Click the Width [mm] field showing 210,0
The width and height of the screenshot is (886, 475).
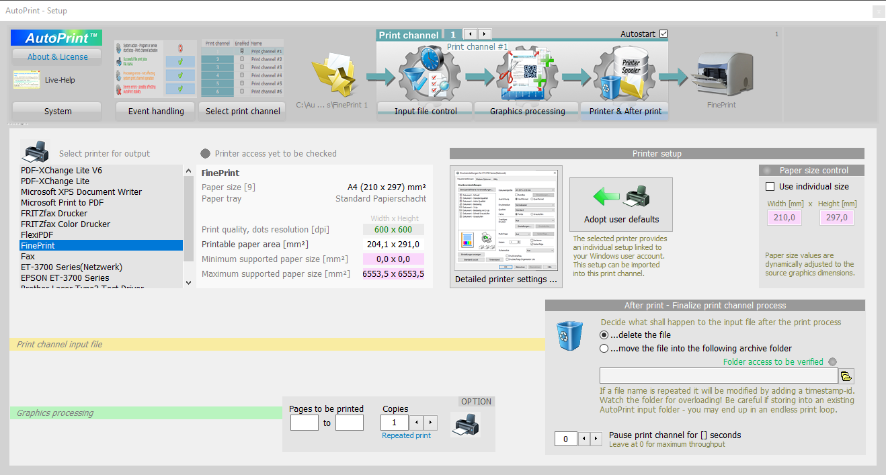784,217
